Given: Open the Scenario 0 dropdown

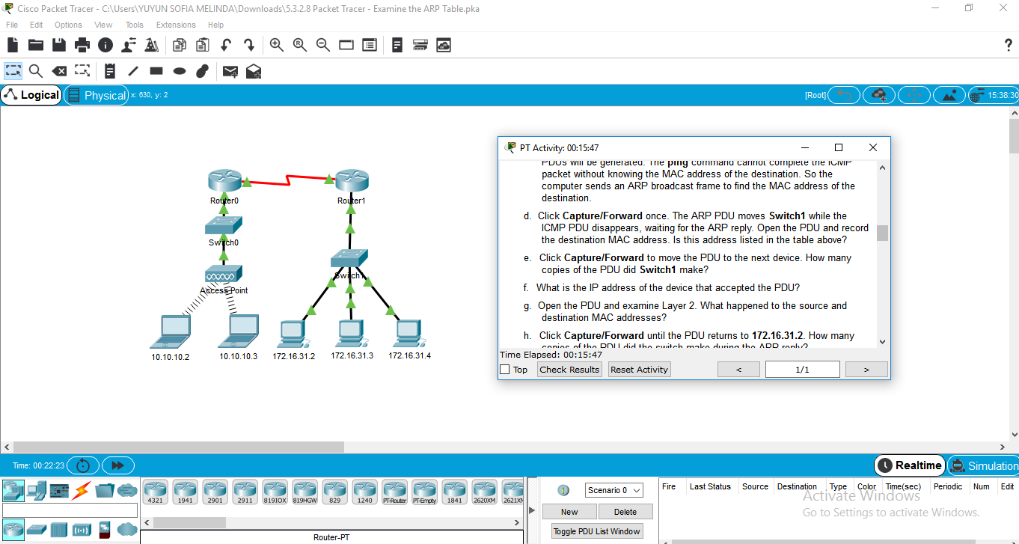Looking at the screenshot, I should 613,489.
